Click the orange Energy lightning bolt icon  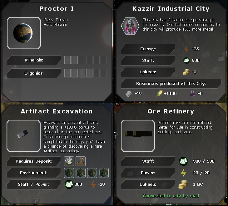tap(186, 49)
